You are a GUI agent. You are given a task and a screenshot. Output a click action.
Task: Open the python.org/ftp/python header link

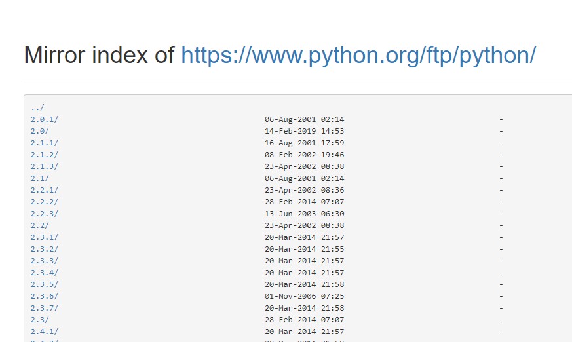[x=358, y=55]
